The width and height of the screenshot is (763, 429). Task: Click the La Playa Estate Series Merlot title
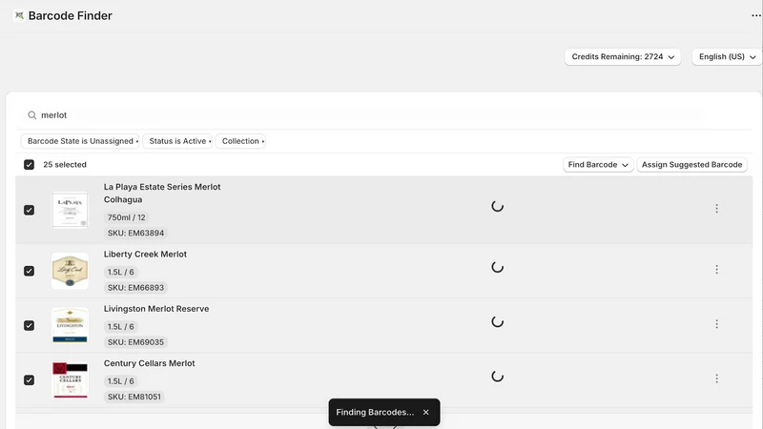(x=162, y=194)
